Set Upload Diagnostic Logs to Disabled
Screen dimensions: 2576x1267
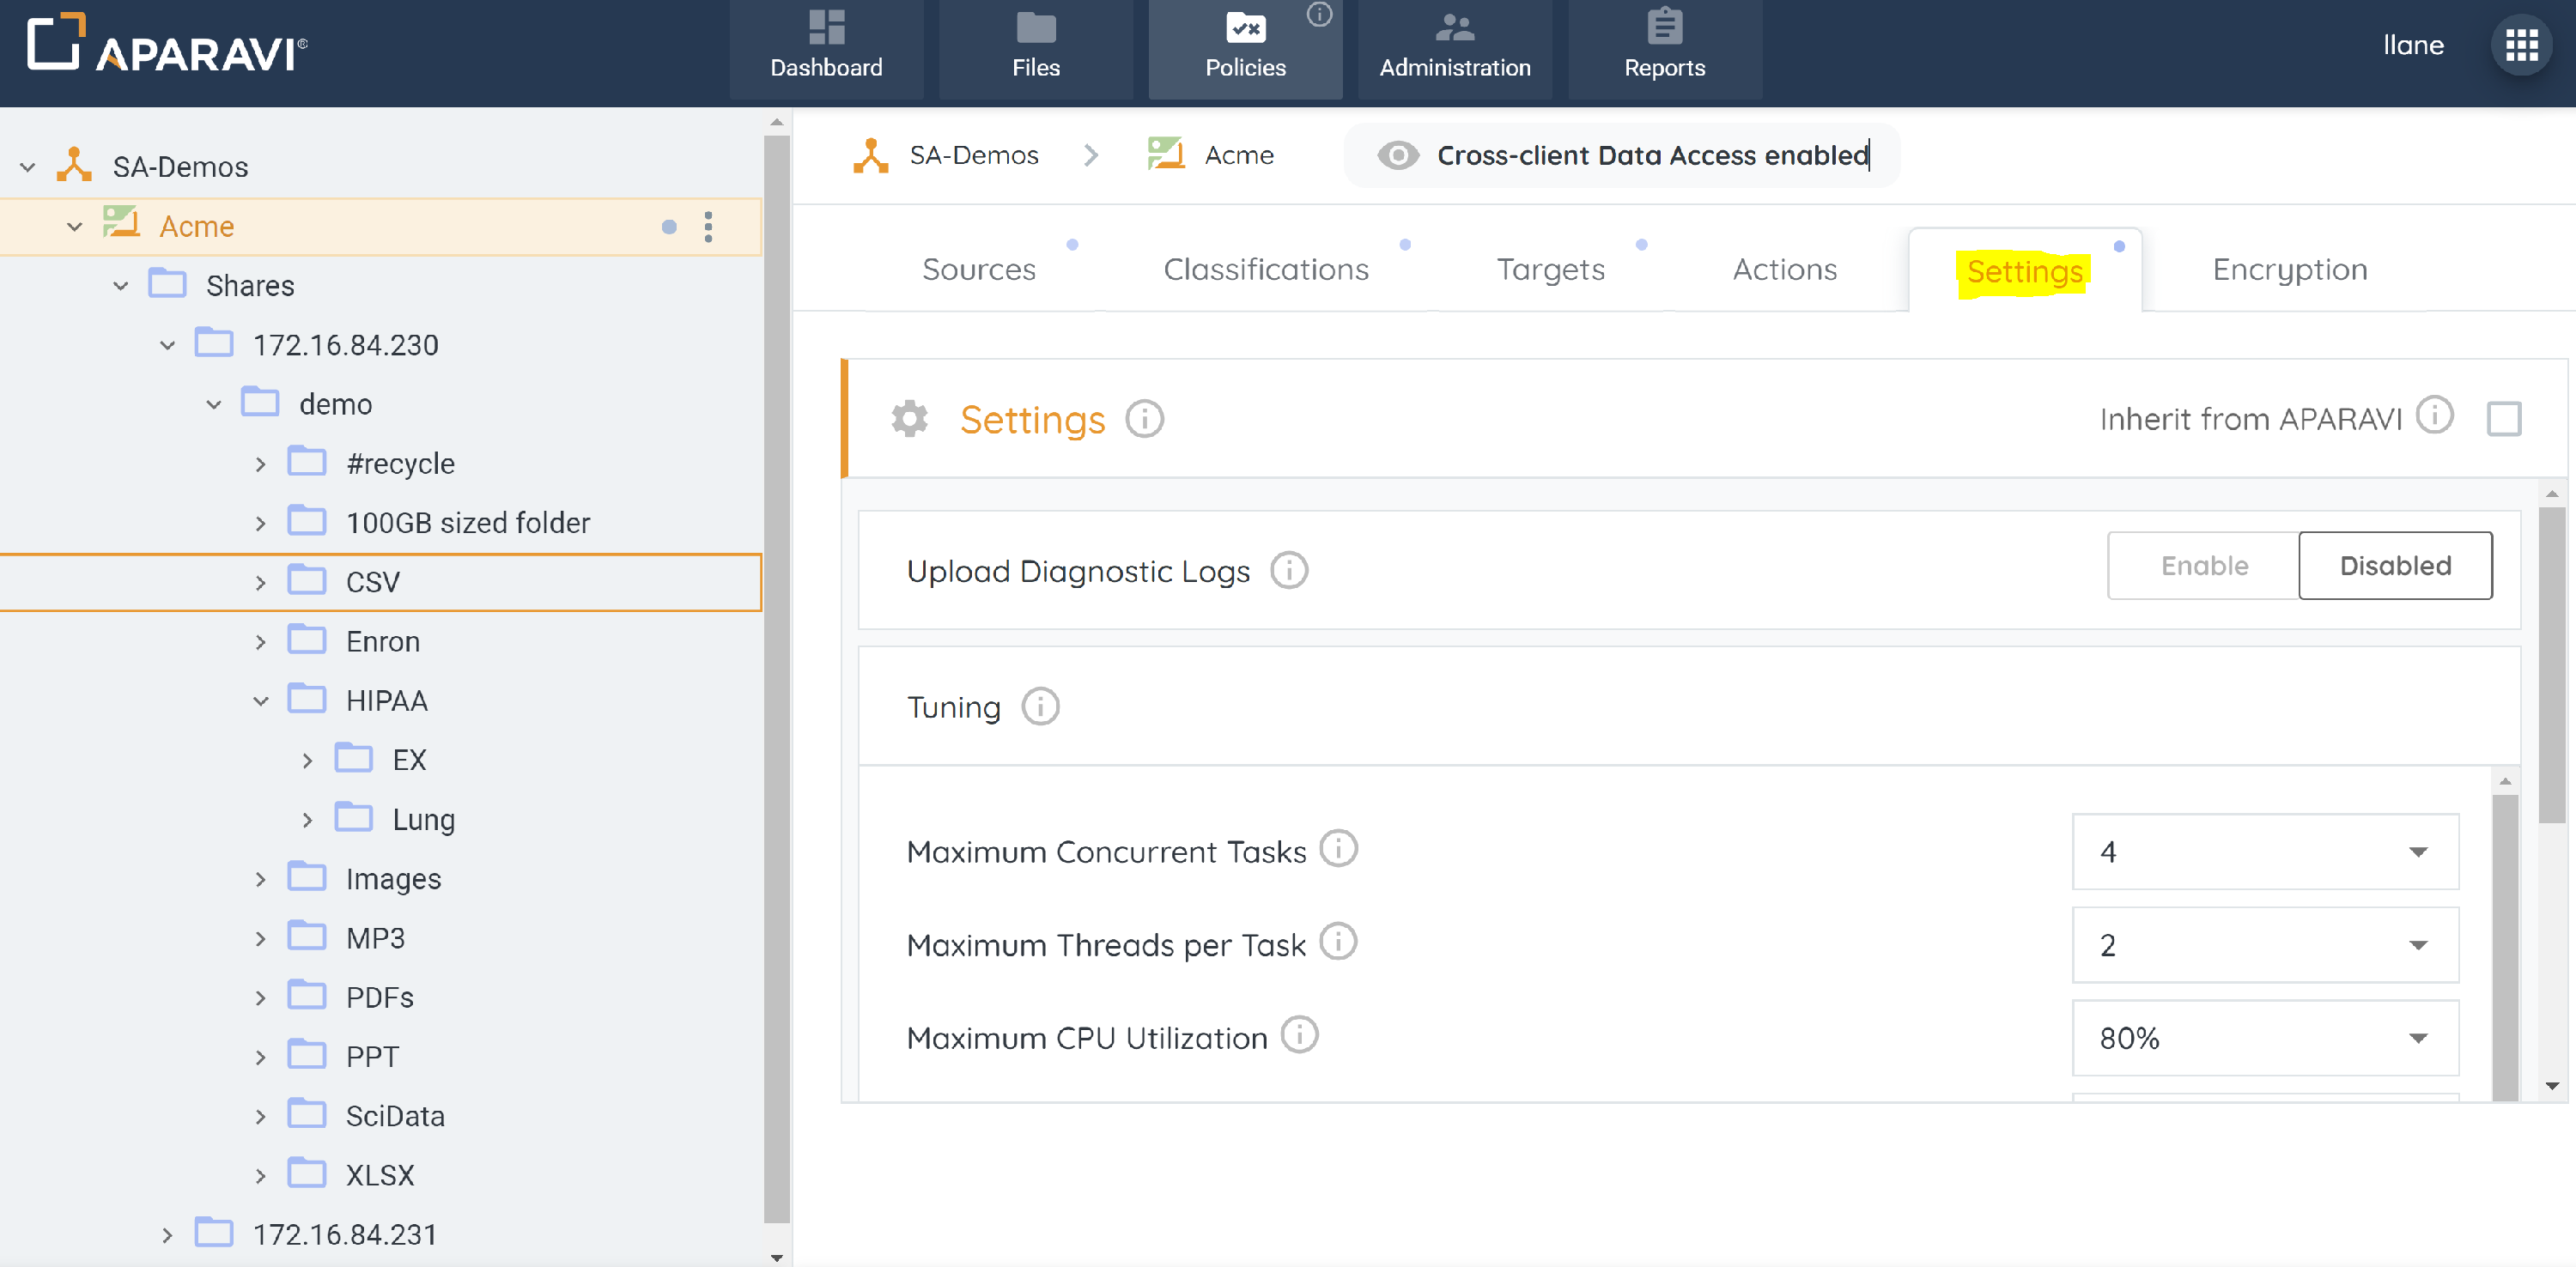point(2394,566)
